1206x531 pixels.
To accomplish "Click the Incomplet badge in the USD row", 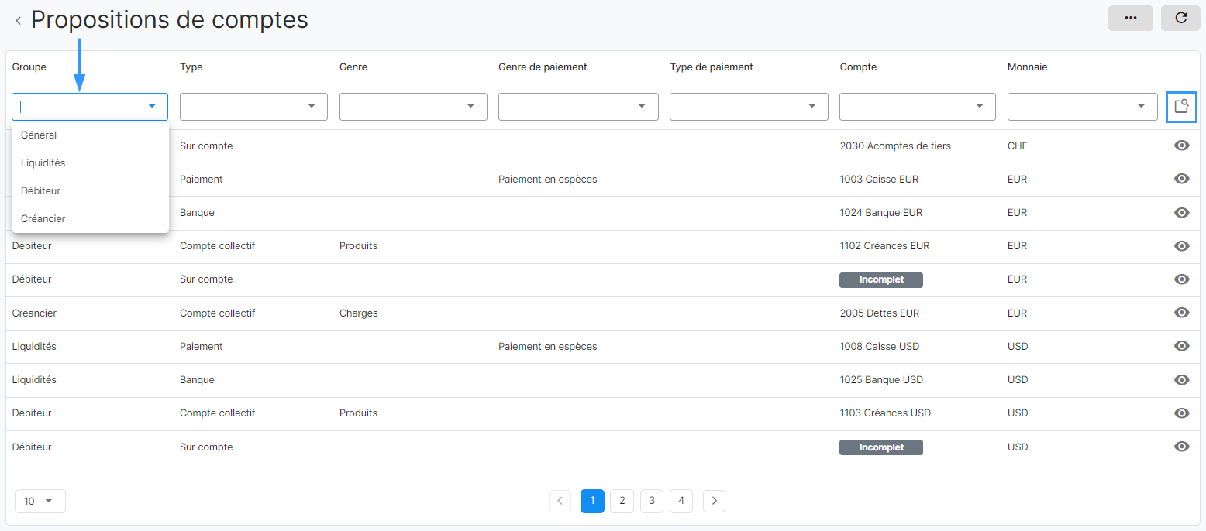I will tap(881, 447).
